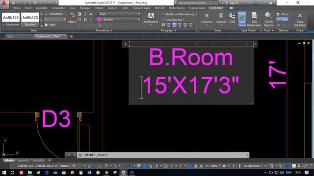This screenshot has height=176, width=314.
Task: Click the change case icon beside Italic
Action: (91, 14)
